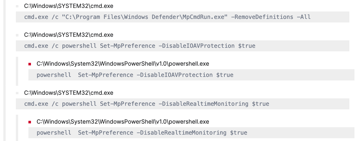Click the gray marker before the DisableRealtimeMonitoring cmd.exe entry
The image size is (356, 141).
coord(17,93)
